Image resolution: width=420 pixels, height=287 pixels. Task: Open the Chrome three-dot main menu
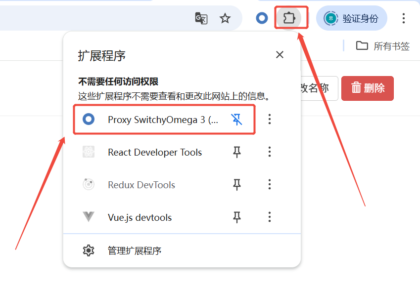point(403,18)
